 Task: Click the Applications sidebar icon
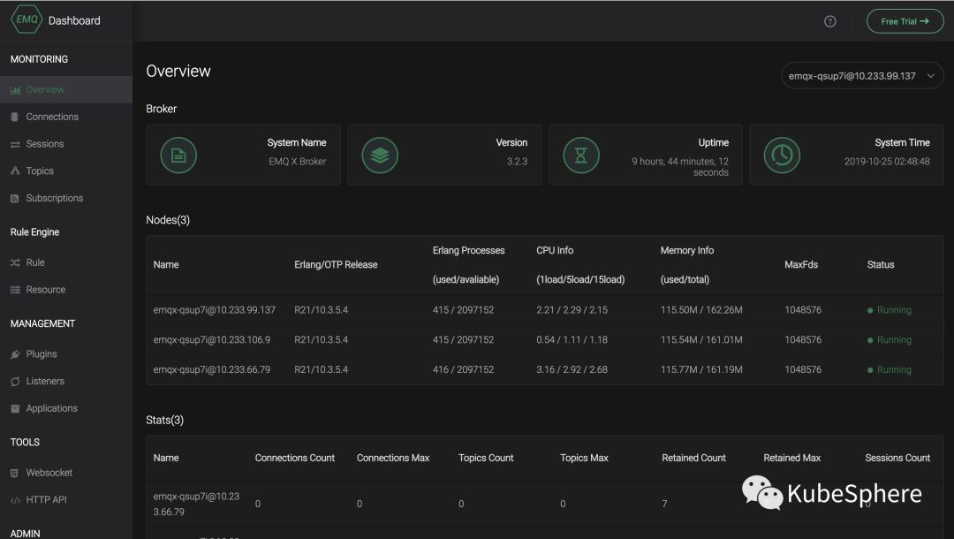point(15,409)
